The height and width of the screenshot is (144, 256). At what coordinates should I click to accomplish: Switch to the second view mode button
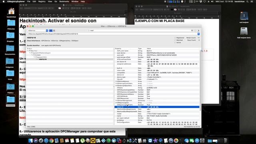point(54,30)
